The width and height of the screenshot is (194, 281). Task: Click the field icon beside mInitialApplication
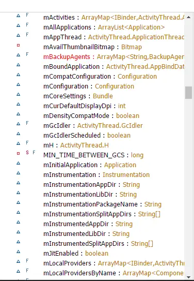tap(18, 163)
